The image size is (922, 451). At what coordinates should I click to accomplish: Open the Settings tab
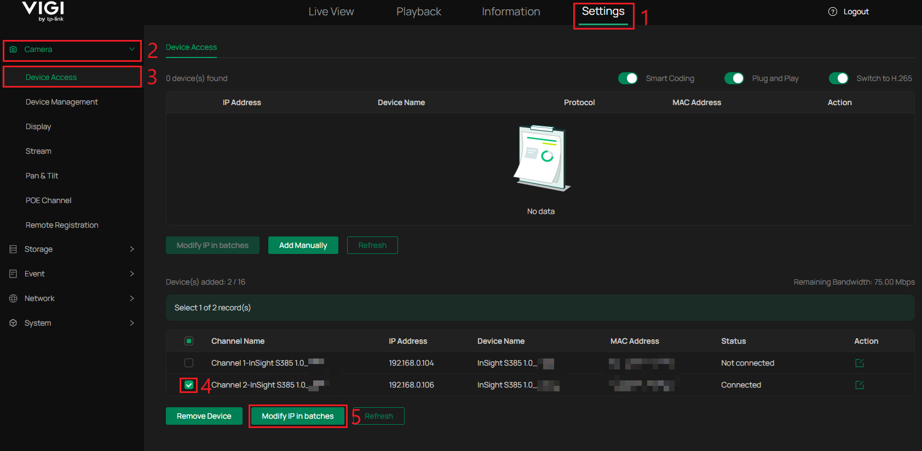pyautogui.click(x=603, y=11)
